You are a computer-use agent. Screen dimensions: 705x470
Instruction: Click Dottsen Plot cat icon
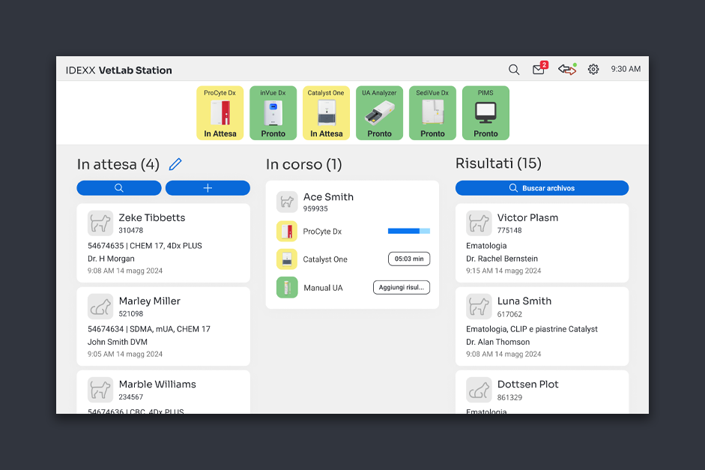(479, 390)
